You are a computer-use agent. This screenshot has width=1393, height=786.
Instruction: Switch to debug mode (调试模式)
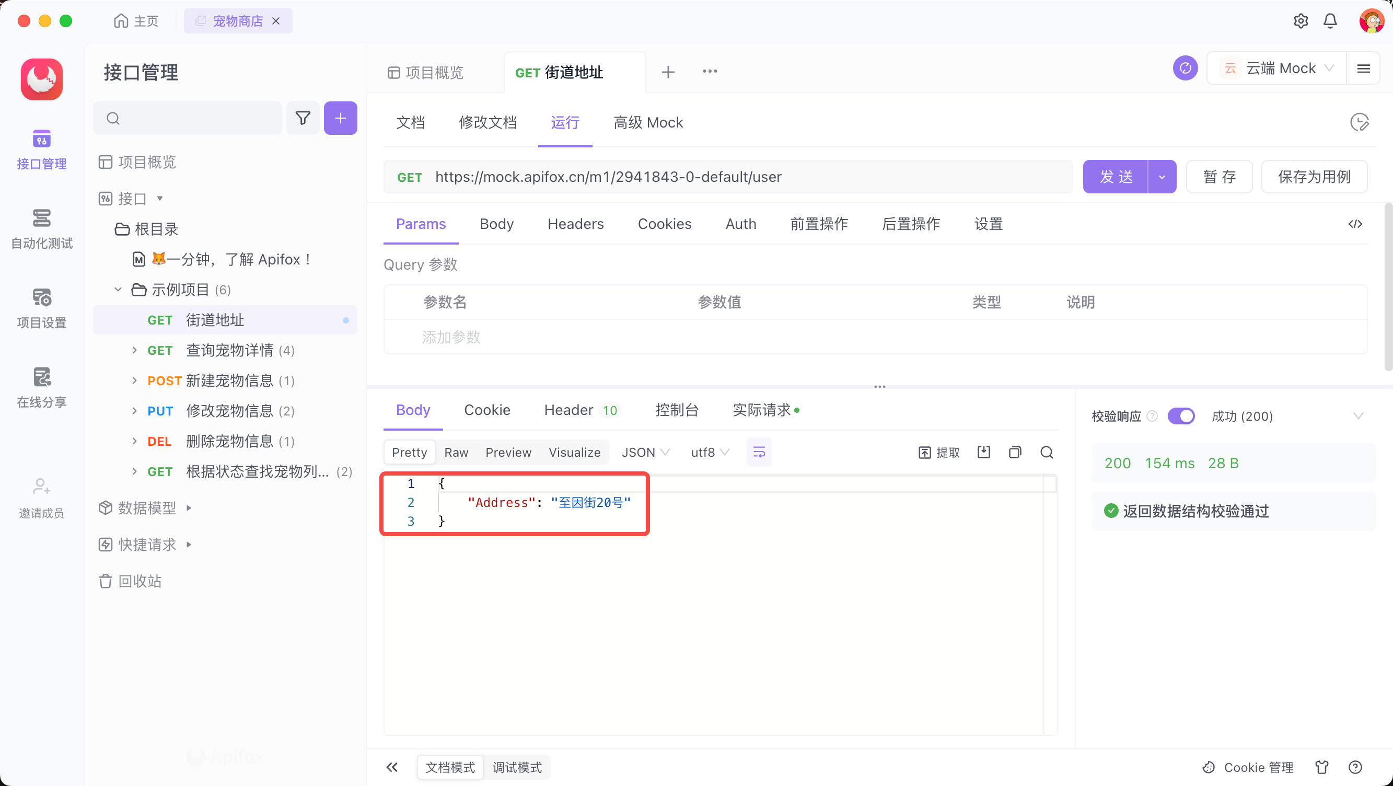pos(516,767)
